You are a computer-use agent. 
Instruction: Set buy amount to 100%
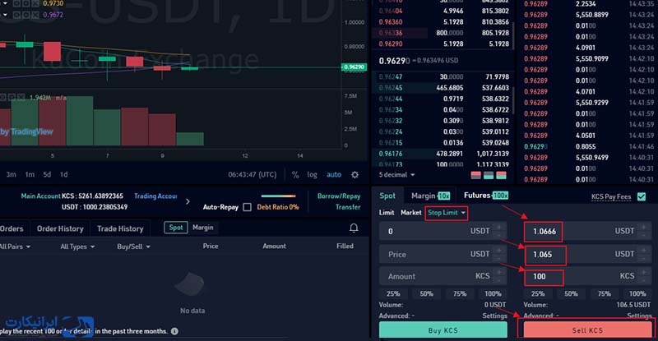pyautogui.click(x=493, y=293)
